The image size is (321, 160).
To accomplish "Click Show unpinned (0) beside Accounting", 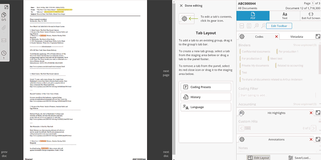I will (x=305, y=104).
